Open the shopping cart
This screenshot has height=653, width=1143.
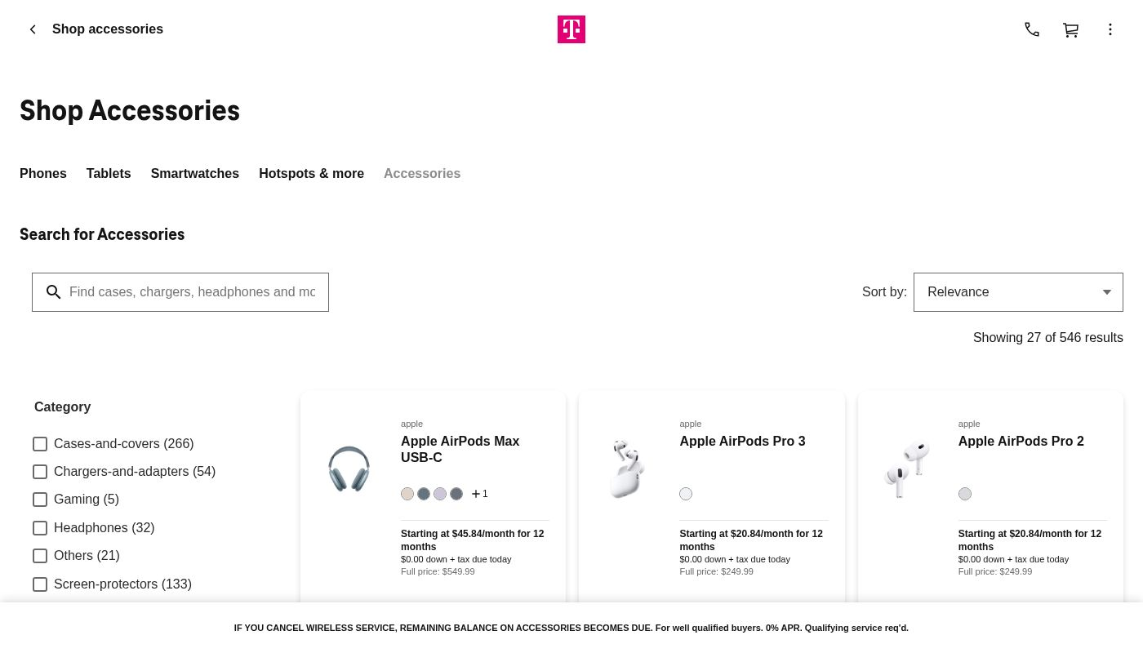point(1071,29)
